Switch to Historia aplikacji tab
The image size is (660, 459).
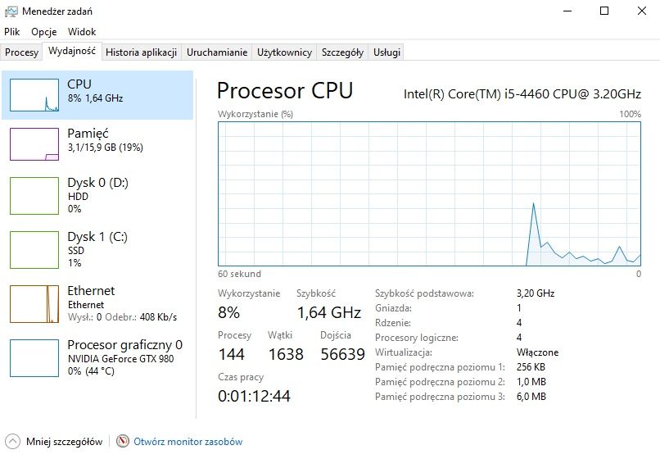click(x=142, y=52)
